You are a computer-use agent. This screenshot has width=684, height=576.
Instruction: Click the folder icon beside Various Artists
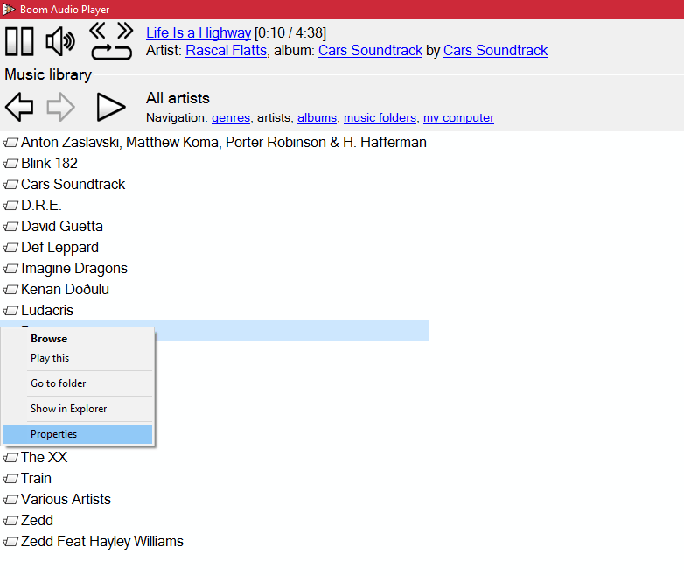10,500
